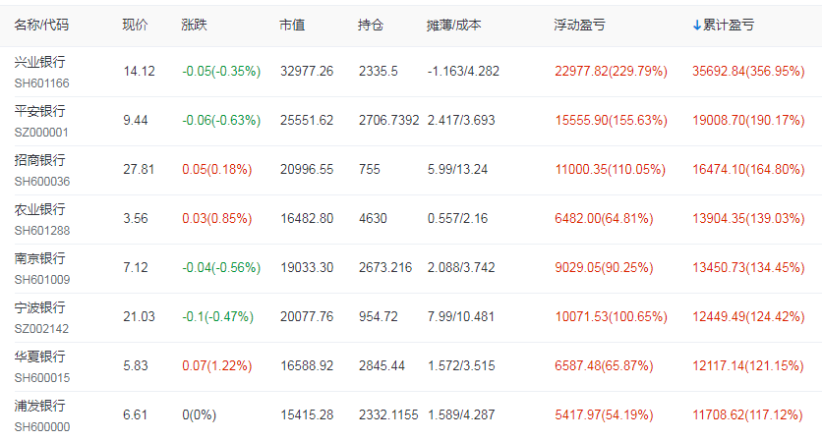This screenshot has width=822, height=440.
Task: Click cumulative profit 35692.84(356.95%)
Action: [748, 72]
